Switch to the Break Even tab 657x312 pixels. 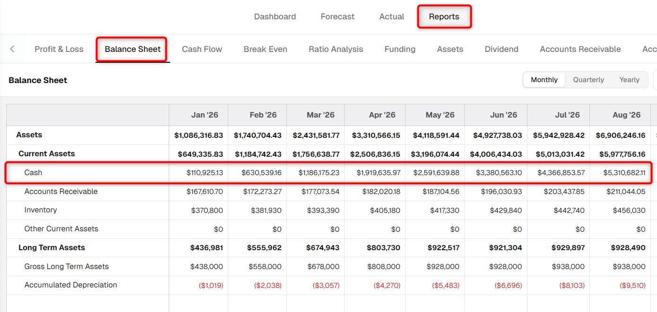(266, 49)
